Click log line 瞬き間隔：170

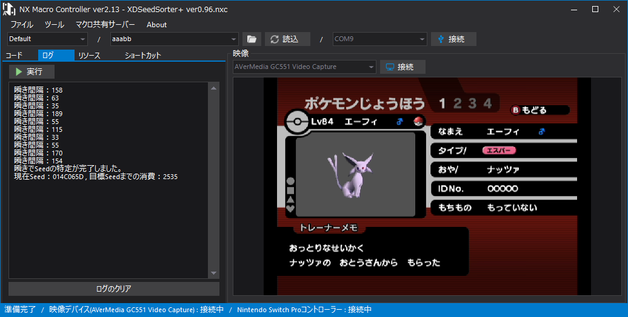38,153
